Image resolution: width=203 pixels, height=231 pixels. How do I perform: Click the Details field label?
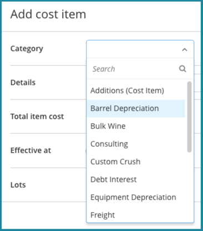(x=23, y=82)
